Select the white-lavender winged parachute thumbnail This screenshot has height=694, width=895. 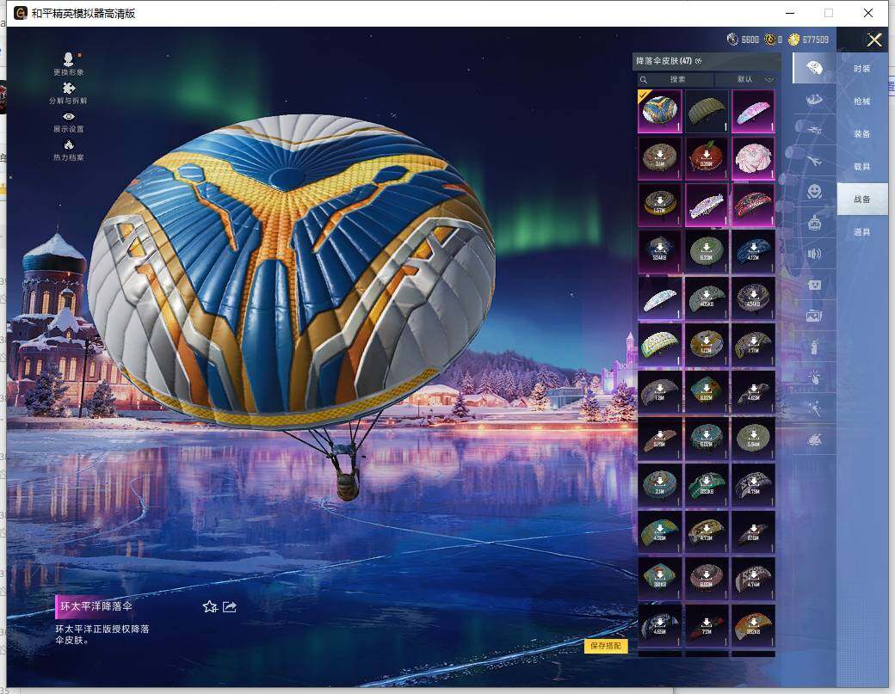tap(706, 205)
